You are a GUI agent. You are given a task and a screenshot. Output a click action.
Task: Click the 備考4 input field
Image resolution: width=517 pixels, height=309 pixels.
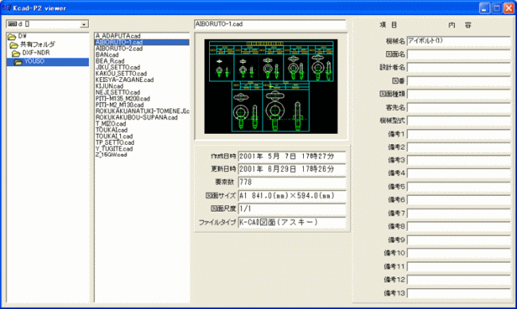point(459,174)
